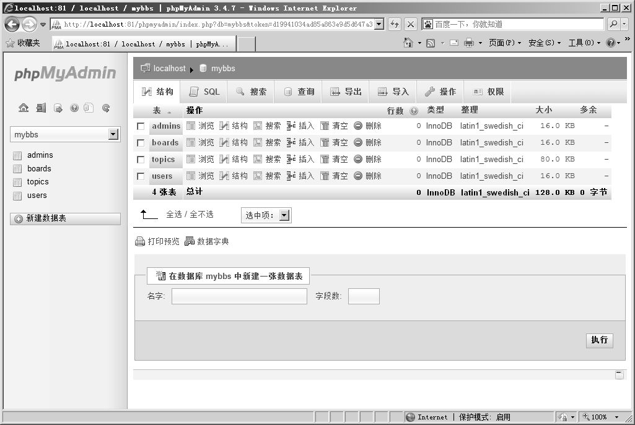Click the 收藏夹 favorites button

24,43
